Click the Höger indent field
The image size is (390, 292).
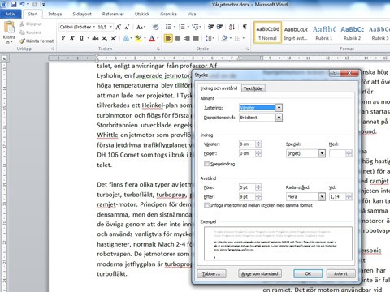pos(247,153)
